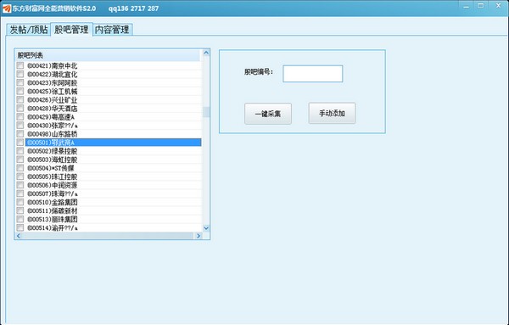Select the row text (000422)湖北宜化
Screen dimensions: 509x325
(x=53, y=75)
